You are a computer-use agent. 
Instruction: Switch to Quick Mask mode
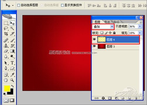[x=12, y=100]
